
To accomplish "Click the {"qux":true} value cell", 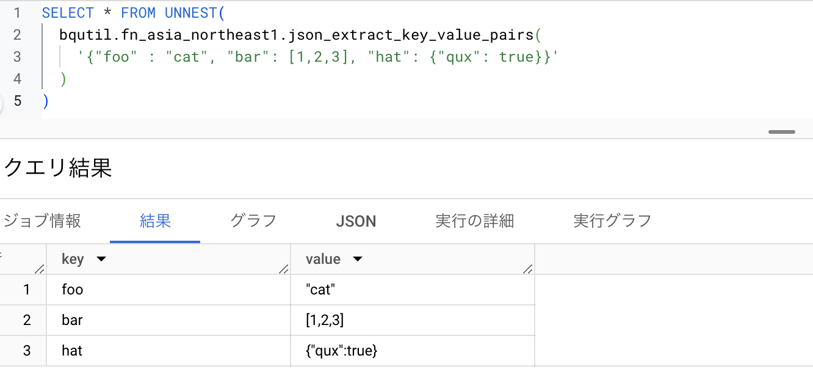I will coord(342,351).
